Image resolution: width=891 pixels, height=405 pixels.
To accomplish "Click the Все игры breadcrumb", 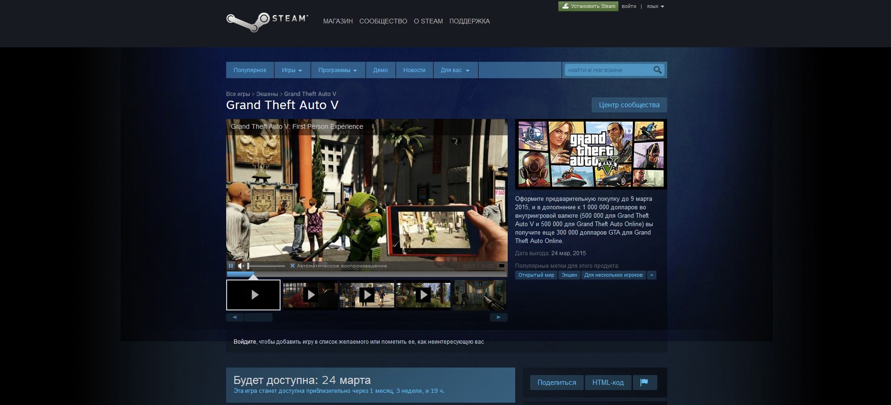I will 238,94.
